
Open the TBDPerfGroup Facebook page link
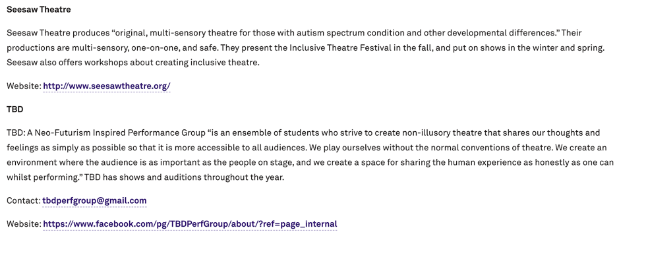[x=190, y=224]
